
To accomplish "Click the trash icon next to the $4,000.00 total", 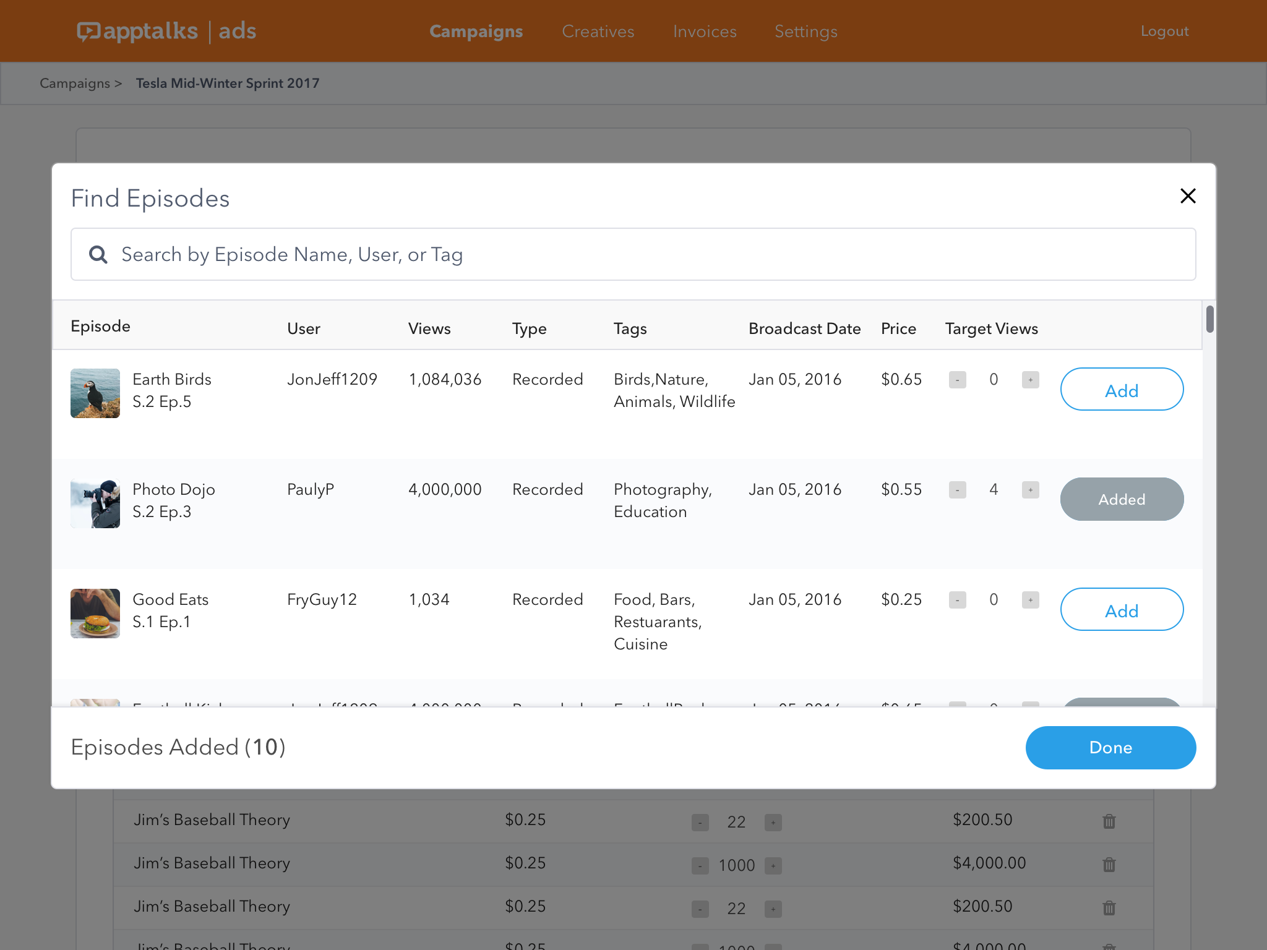I will tap(1109, 865).
